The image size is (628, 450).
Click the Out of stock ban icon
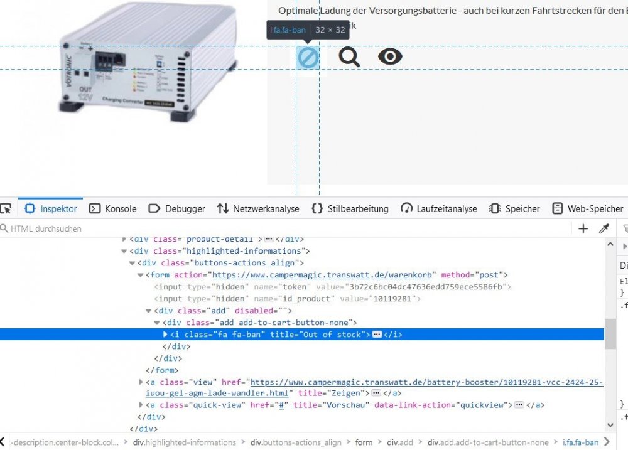pos(308,56)
